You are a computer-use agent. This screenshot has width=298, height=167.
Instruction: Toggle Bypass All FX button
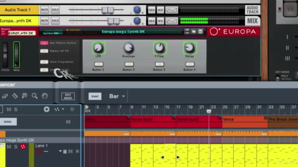pos(44,51)
